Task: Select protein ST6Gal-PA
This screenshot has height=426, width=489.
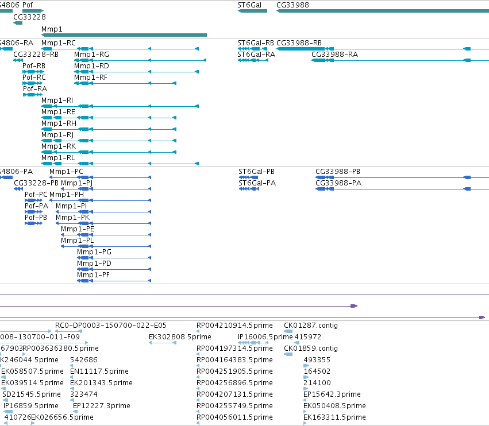Action: [257, 183]
